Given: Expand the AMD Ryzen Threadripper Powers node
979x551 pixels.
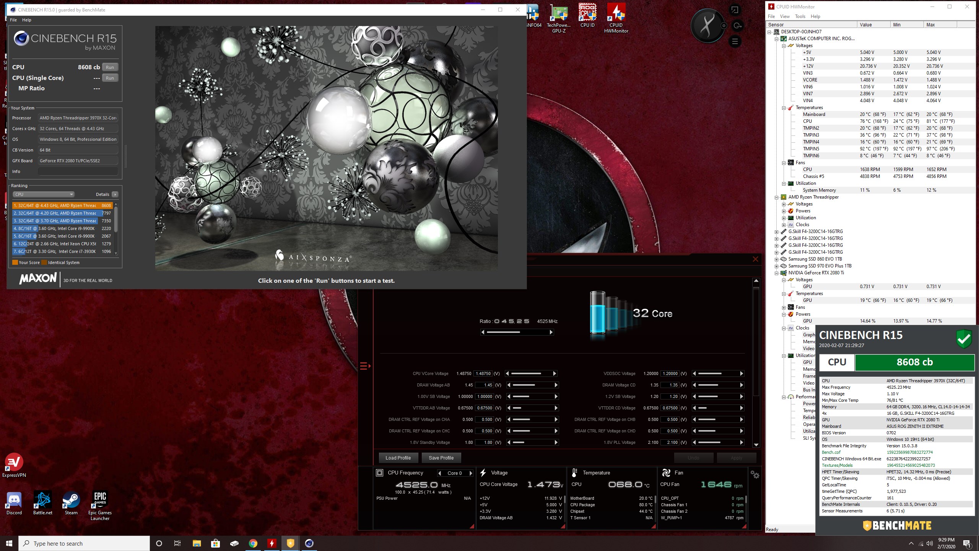Looking at the screenshot, I should click(784, 211).
